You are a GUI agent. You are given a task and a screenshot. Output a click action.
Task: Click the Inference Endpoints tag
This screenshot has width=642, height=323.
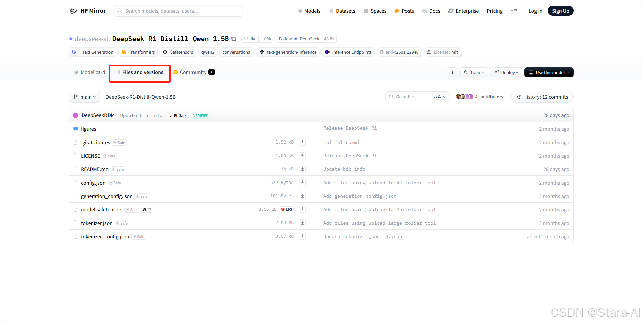click(348, 52)
